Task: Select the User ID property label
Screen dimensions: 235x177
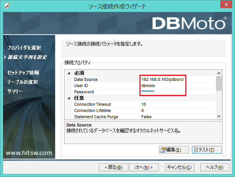Action: click(81, 86)
